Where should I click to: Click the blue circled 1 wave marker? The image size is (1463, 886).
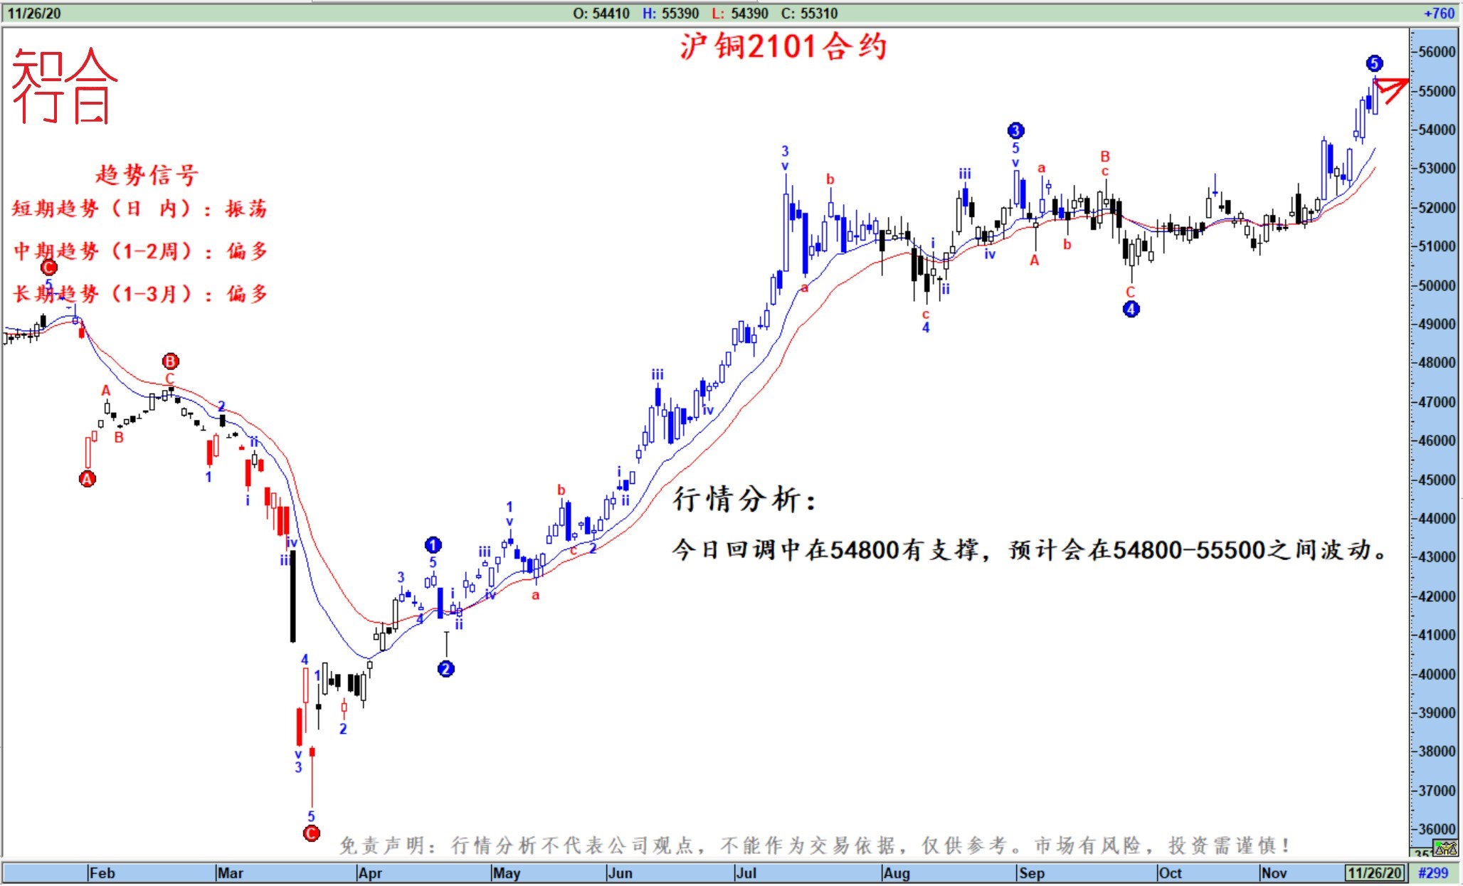point(433,545)
